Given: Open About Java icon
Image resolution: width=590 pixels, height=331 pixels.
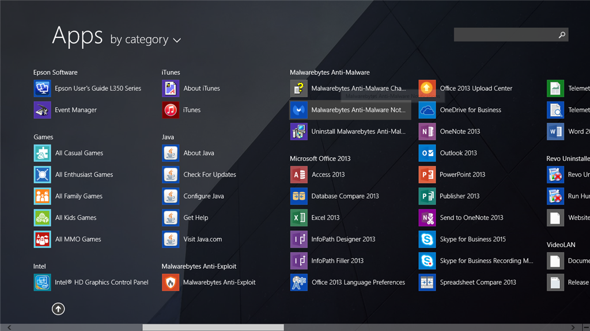Looking at the screenshot, I should coord(171,153).
